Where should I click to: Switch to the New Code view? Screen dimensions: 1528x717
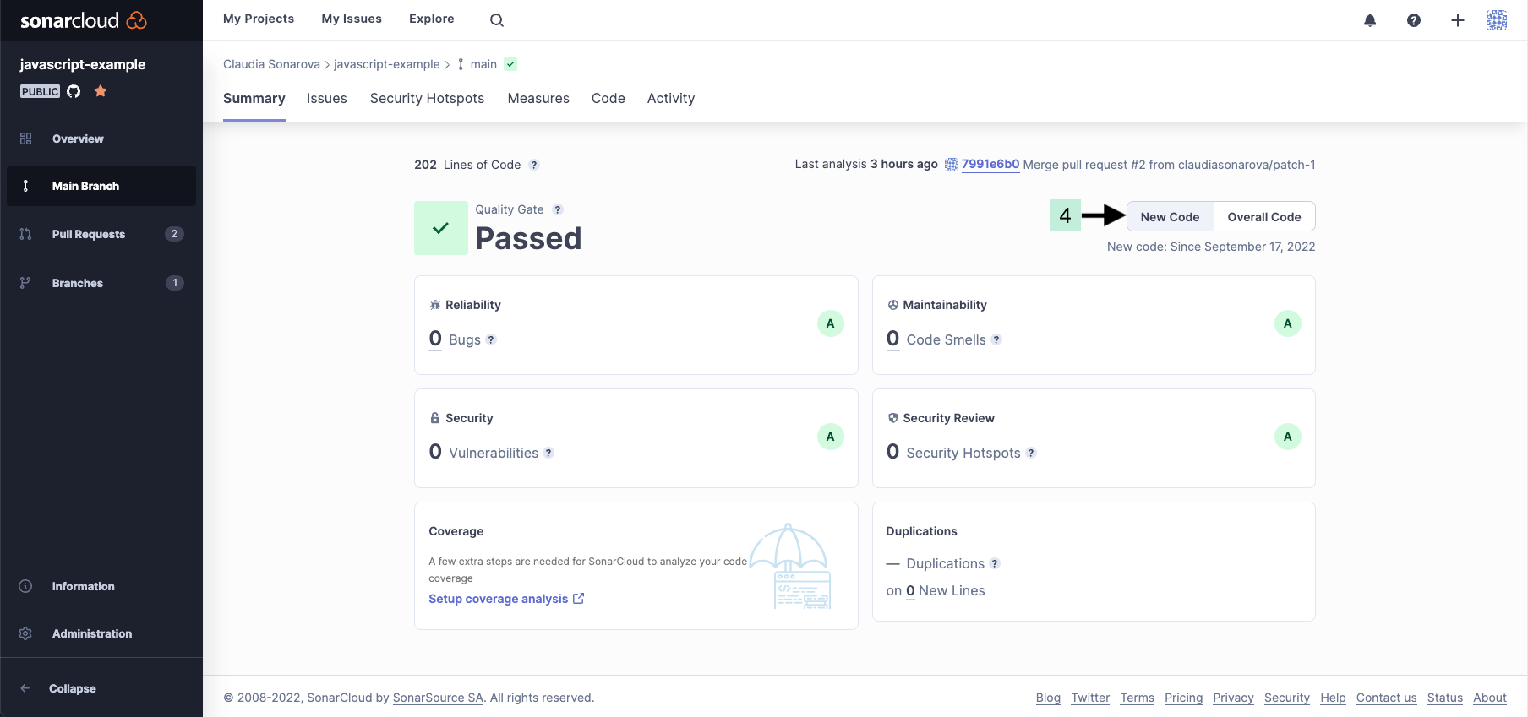tap(1170, 217)
